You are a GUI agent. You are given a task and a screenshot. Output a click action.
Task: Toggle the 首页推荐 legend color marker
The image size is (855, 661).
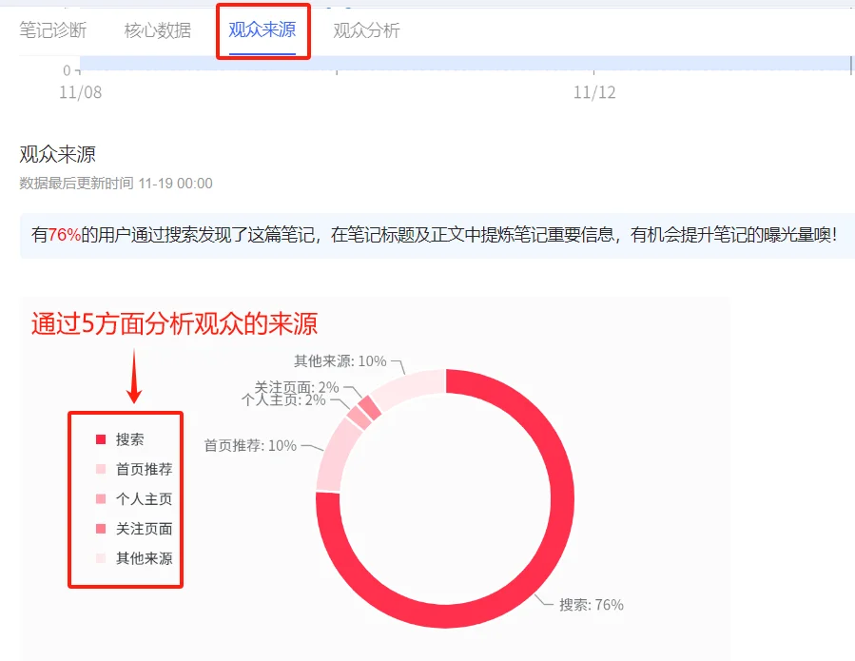(x=101, y=469)
